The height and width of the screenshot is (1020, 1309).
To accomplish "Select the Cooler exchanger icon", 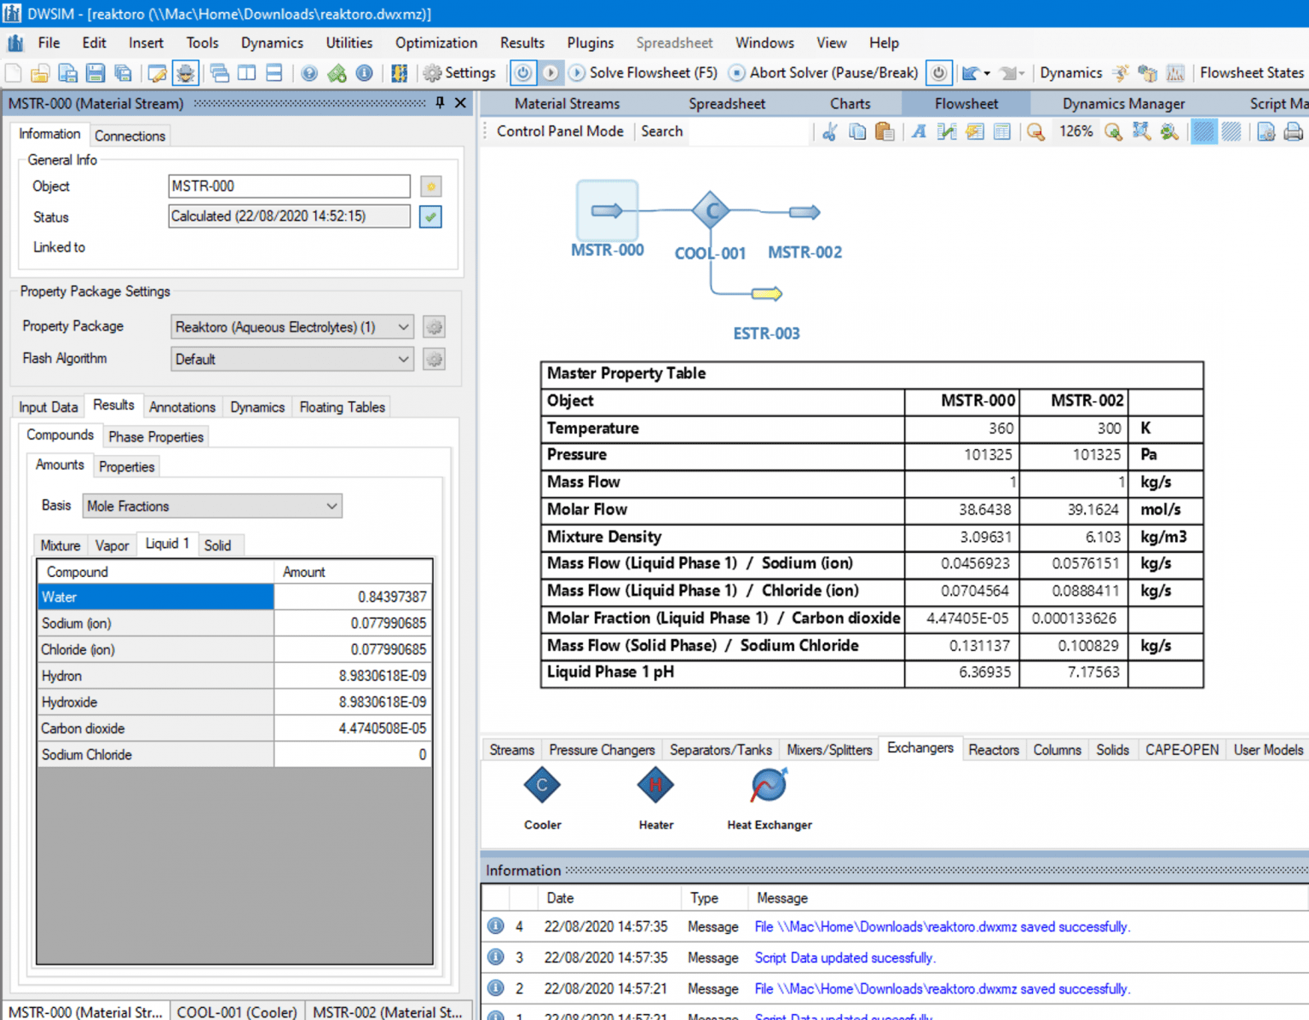I will 542,785.
